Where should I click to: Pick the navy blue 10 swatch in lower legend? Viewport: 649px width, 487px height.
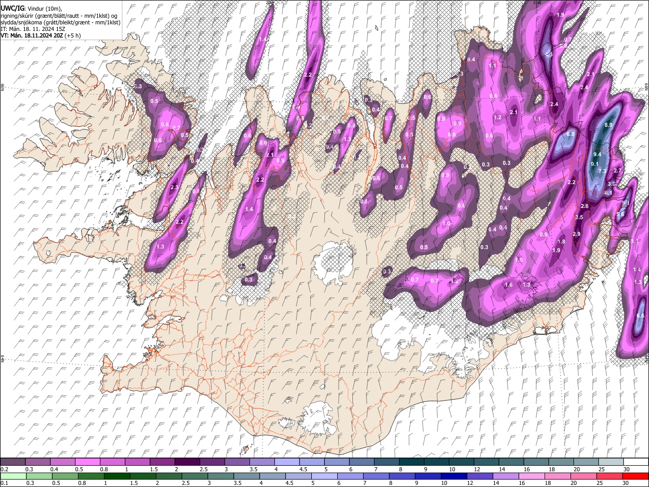pos(453,476)
